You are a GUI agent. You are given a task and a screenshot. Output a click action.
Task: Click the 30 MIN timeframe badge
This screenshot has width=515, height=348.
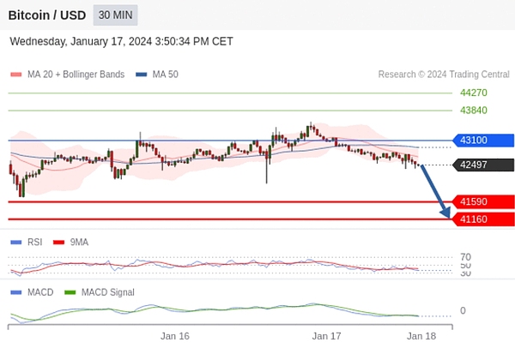[115, 15]
